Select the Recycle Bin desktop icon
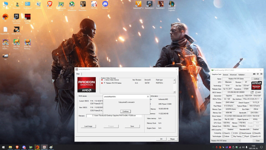The height and width of the screenshot is (150, 266). pos(39,5)
